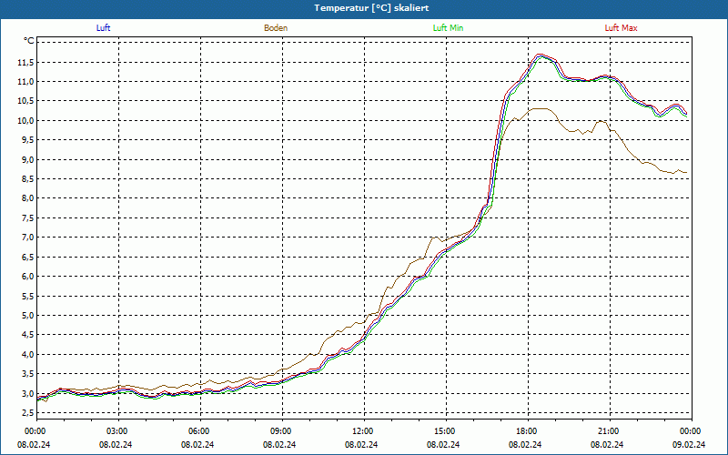Click the 08.02.24 date under 18:00
Image resolution: width=728 pixels, height=455 pixels.
click(525, 444)
